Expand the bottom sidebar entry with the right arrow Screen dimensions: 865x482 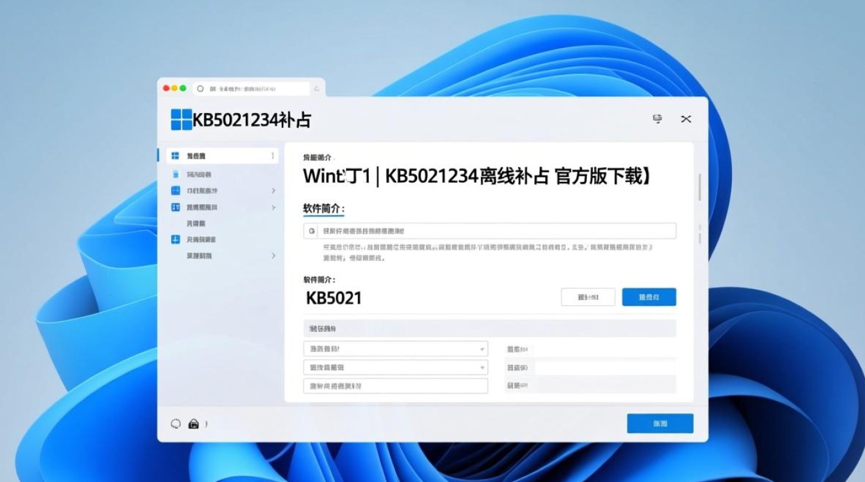274,255
